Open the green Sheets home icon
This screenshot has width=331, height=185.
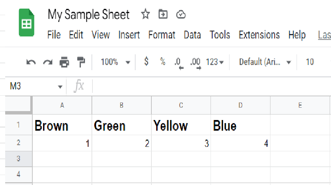pos(27,23)
